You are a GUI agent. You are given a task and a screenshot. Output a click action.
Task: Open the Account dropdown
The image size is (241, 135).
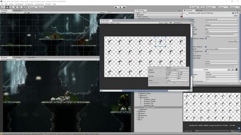pyautogui.click(x=210, y=7)
